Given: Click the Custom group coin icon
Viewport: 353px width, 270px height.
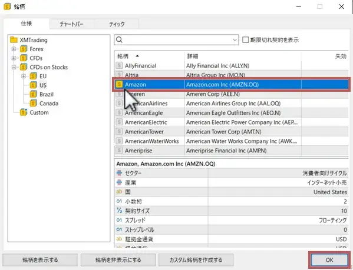Looking at the screenshot, I should [24, 112].
